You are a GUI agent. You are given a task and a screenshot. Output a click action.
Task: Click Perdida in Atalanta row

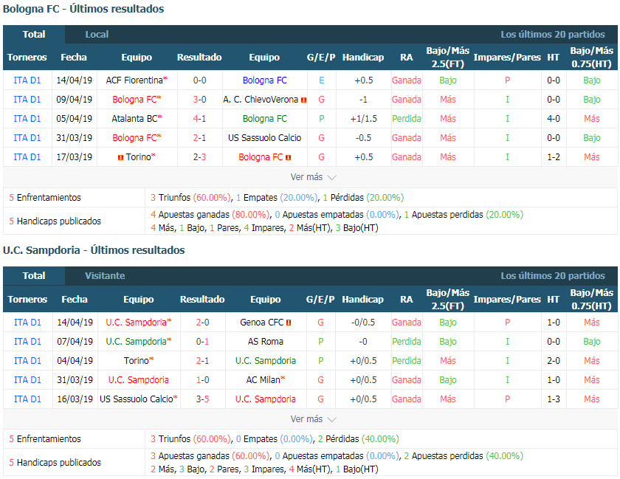point(407,119)
